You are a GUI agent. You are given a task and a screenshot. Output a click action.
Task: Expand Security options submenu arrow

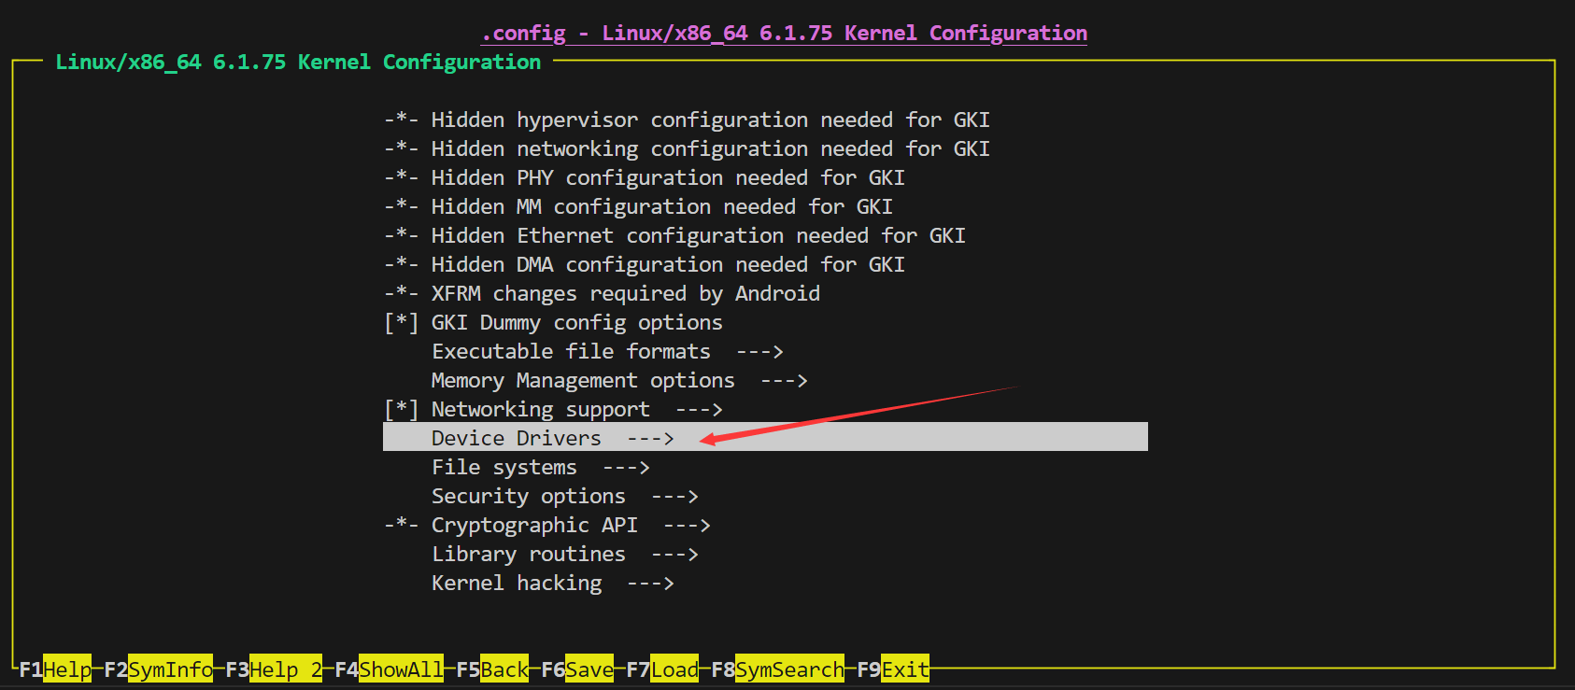(x=674, y=497)
